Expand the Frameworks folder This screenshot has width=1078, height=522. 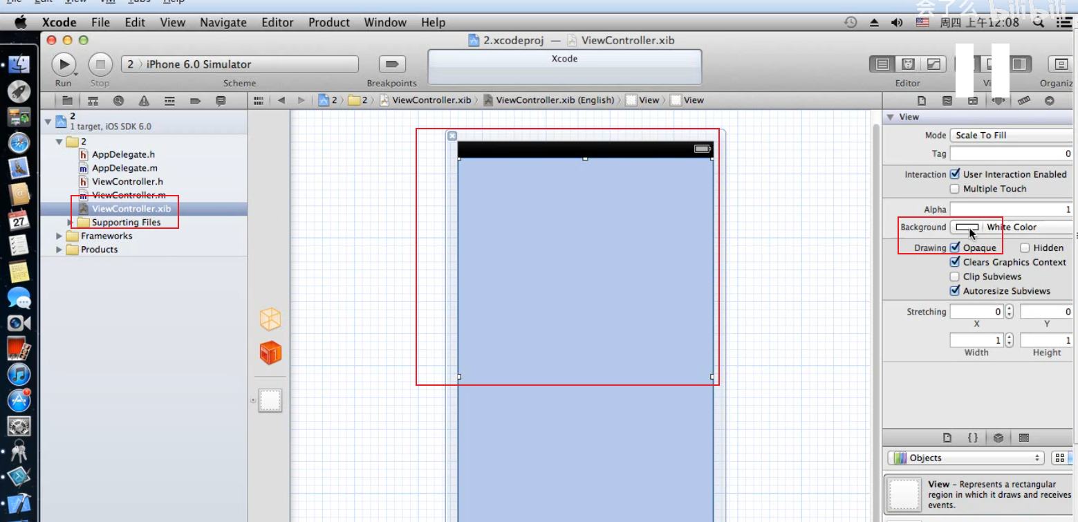click(59, 236)
